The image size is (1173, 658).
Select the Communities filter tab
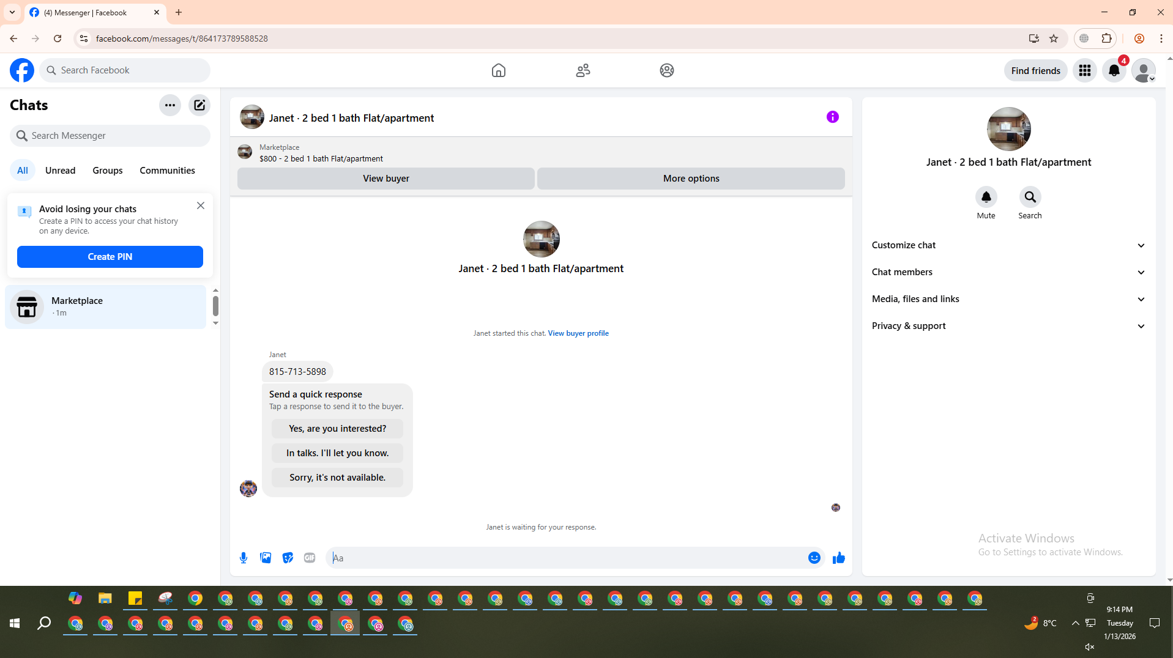click(x=167, y=171)
